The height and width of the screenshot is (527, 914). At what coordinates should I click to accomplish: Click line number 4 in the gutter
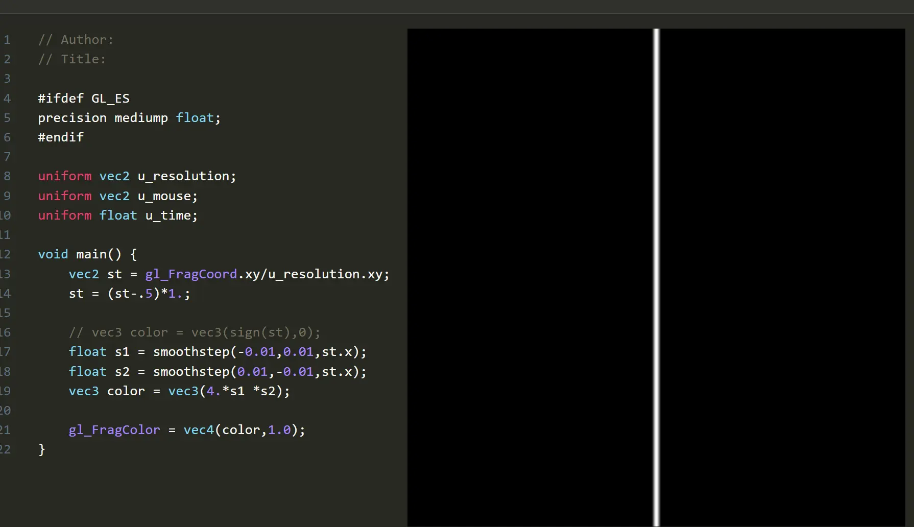7,98
